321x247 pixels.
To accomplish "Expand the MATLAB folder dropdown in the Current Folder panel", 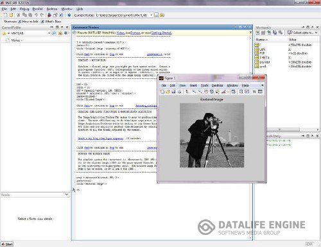I will [x=49, y=33].
